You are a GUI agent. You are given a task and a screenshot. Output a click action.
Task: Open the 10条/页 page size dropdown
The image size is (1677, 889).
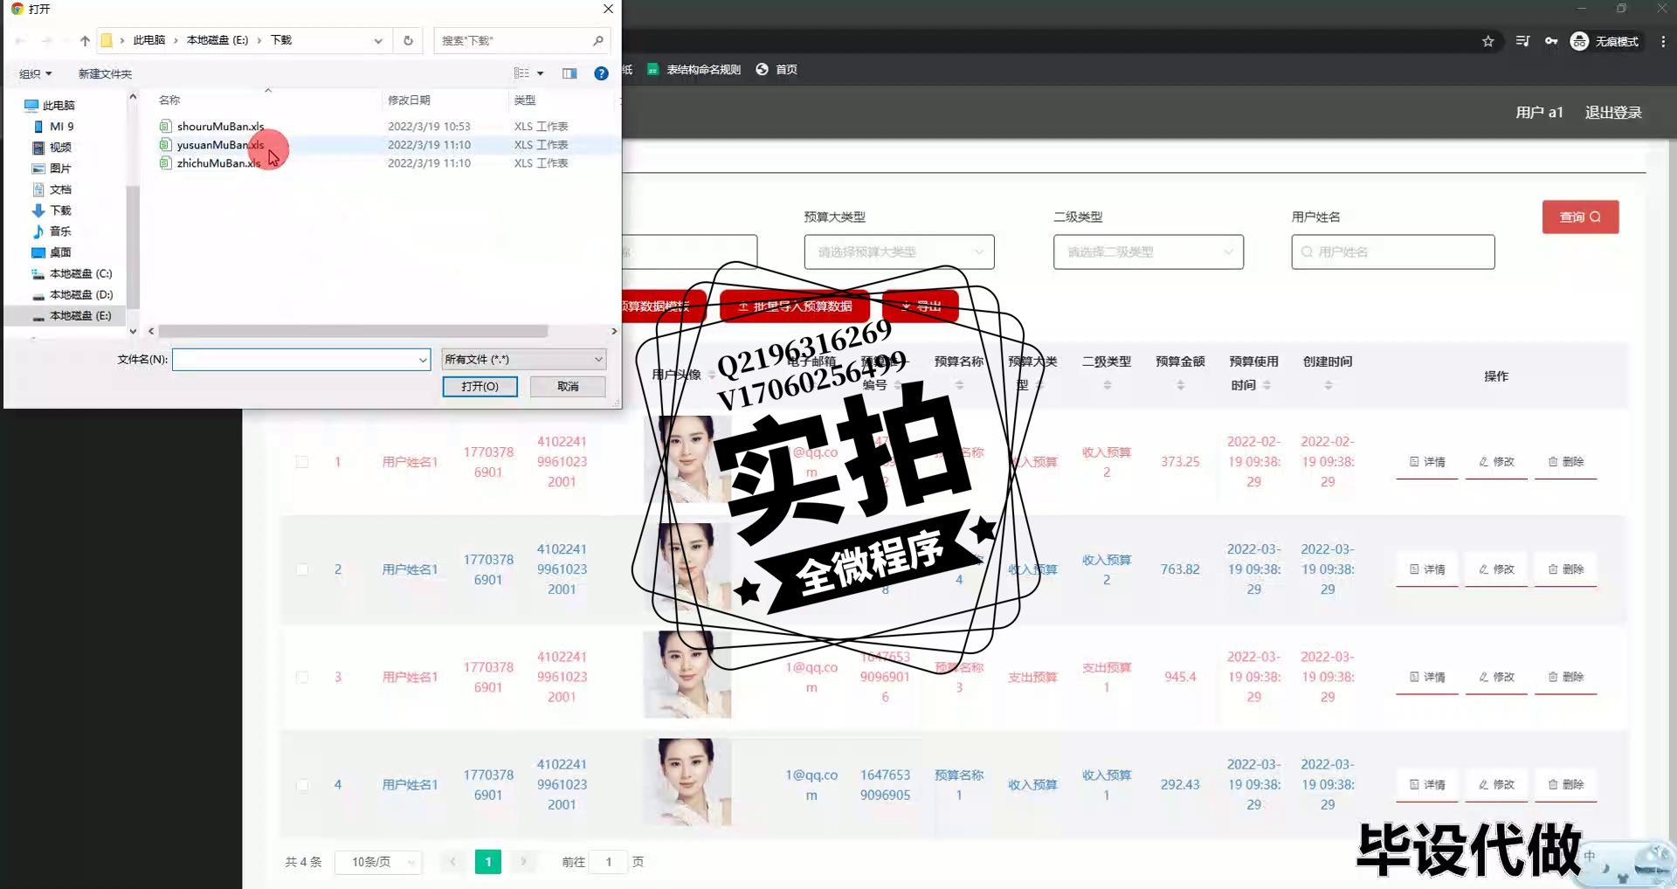coord(378,862)
